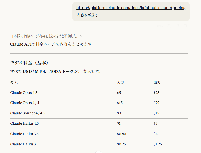Click the $0.80 input price cell
201x153 pixels.
pyautogui.click(x=121, y=134)
